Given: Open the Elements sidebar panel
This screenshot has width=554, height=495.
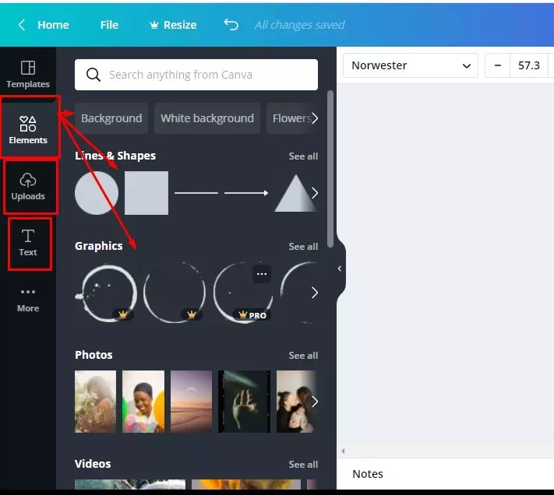Looking at the screenshot, I should coord(28,130).
